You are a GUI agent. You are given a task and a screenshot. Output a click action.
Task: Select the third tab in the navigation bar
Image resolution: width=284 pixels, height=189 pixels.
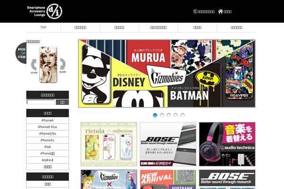[119, 27]
